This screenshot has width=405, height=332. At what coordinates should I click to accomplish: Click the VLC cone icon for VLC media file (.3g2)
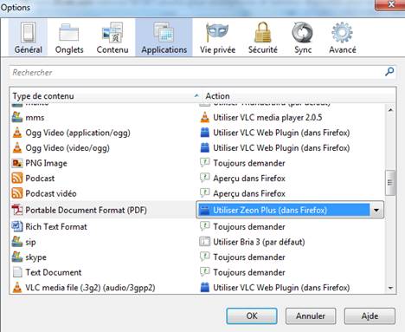[x=17, y=288]
